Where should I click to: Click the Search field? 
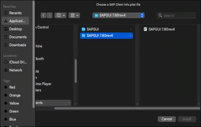pos(176,16)
